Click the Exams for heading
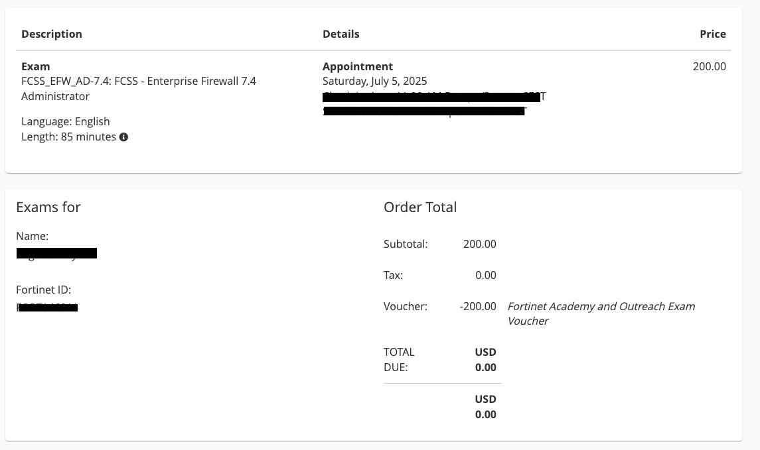Image resolution: width=760 pixels, height=450 pixels. click(48, 207)
